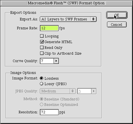Click the Curve Quality arrow button
Screen dimensions: 133x124
(56, 61)
